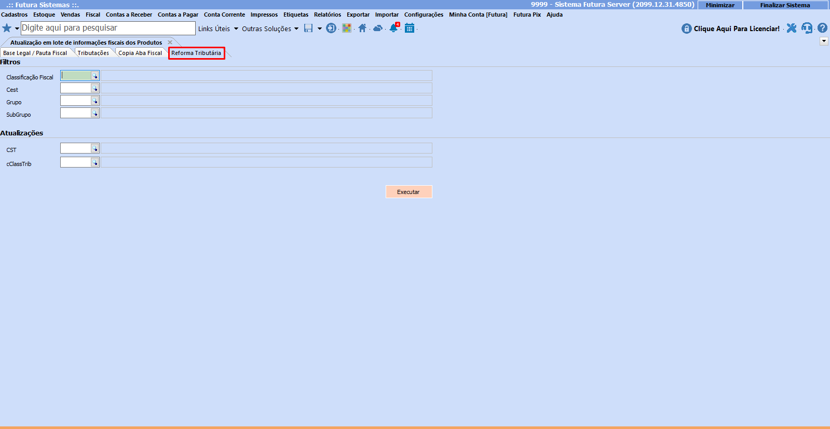Open the dropdown arrow beside save icon
Image resolution: width=830 pixels, height=429 pixels.
point(319,29)
